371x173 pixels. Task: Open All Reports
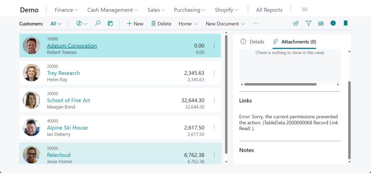269,10
